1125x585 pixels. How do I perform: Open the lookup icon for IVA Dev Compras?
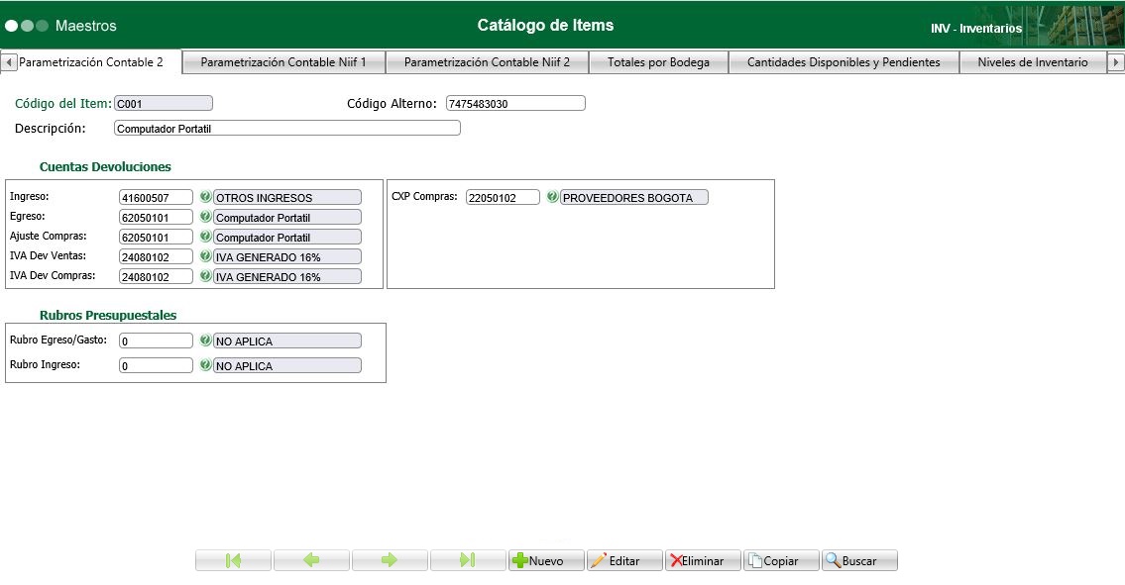(205, 275)
